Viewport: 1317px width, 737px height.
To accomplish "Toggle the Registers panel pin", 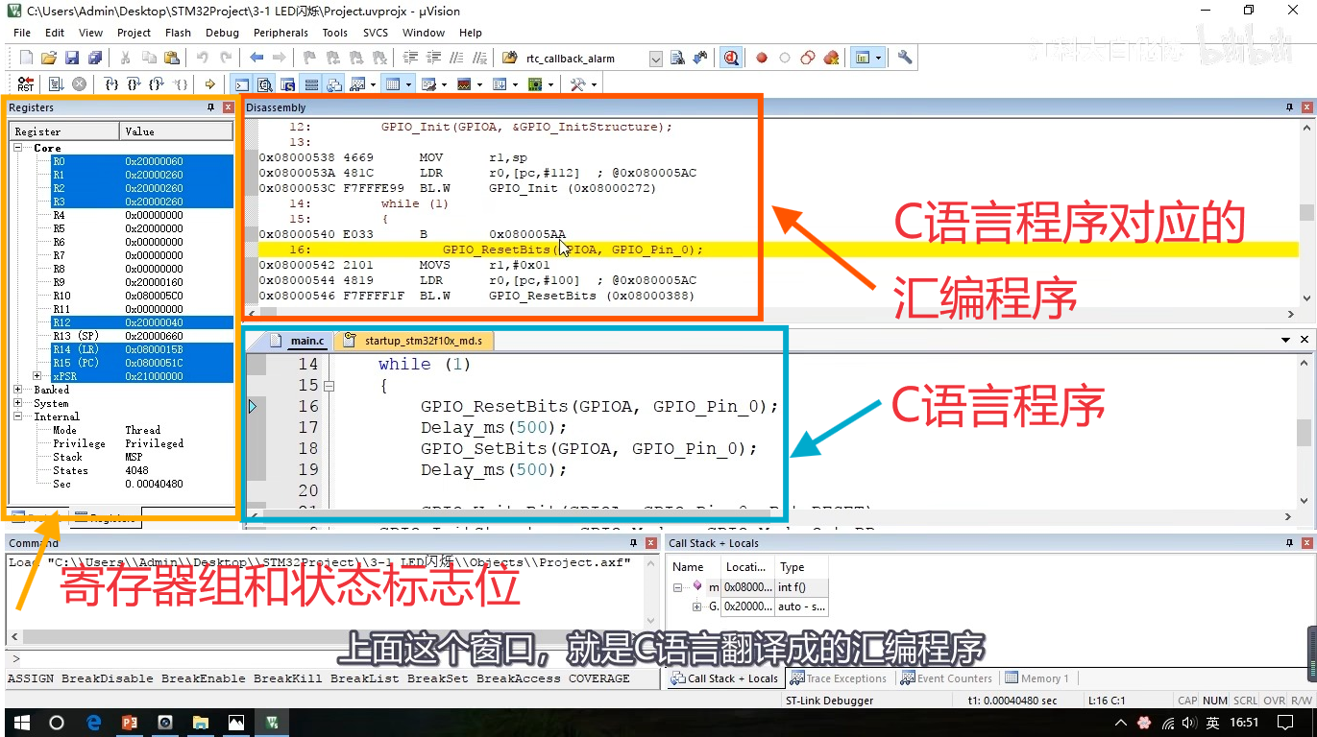I will (x=211, y=107).
